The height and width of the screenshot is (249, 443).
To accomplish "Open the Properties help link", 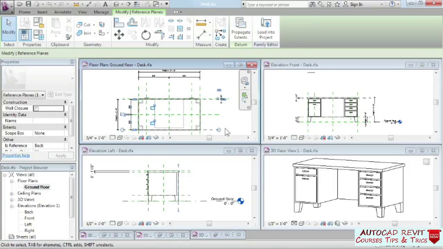I will (16, 155).
